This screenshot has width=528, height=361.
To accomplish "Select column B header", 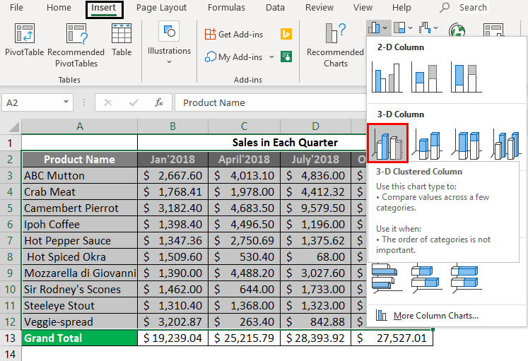I will click(172, 126).
